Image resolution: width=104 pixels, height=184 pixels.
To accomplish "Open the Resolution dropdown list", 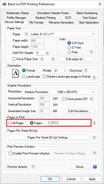I will 60,92.
